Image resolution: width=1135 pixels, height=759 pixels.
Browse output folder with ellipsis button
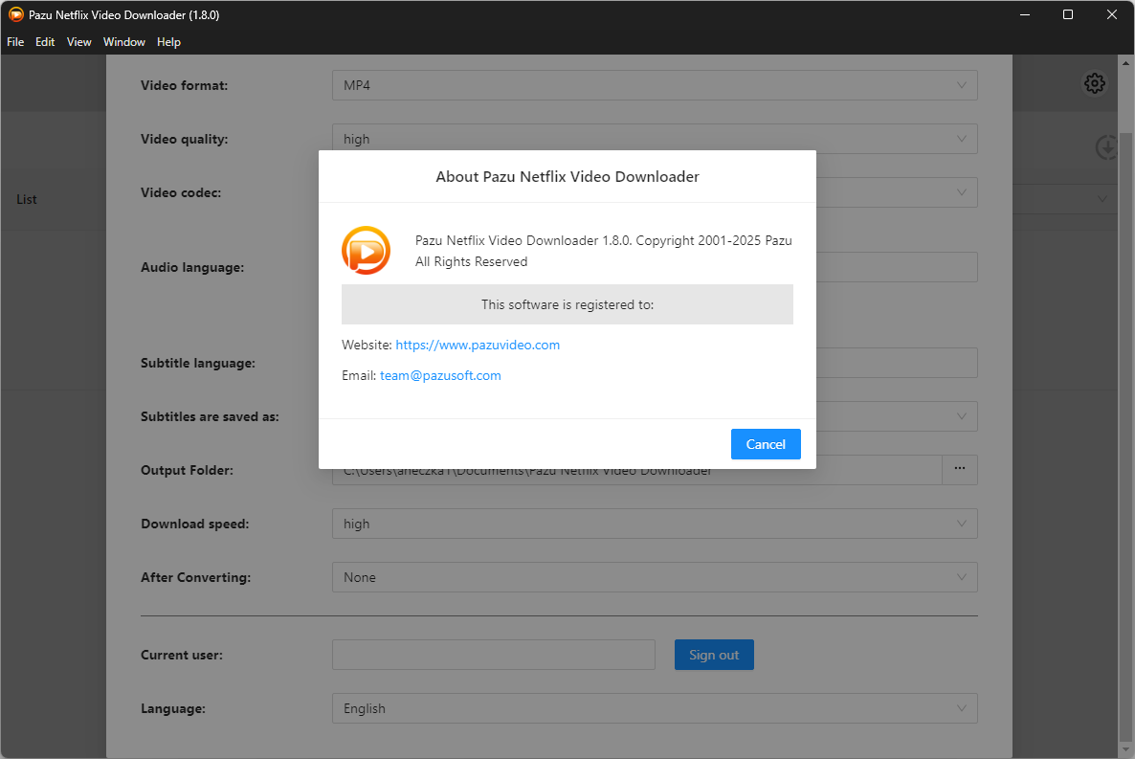pyautogui.click(x=960, y=469)
